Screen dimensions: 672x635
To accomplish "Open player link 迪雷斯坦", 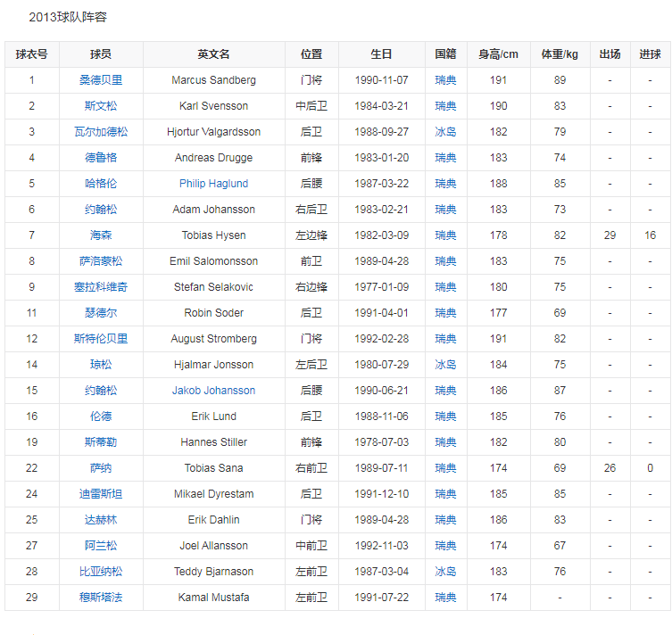I will click(x=101, y=494).
